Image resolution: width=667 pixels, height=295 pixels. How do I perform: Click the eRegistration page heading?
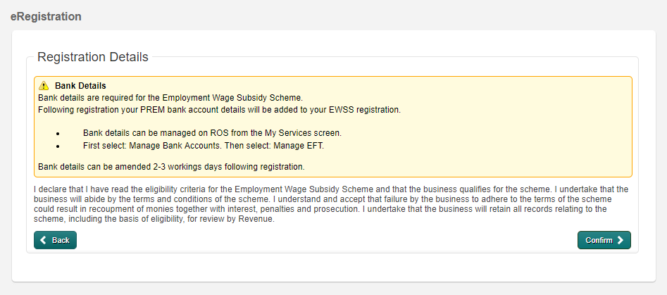point(46,16)
